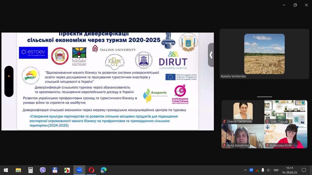Screen dimensions: 312x175
Task: Open the clock showing 15:11
Action: click(290, 170)
